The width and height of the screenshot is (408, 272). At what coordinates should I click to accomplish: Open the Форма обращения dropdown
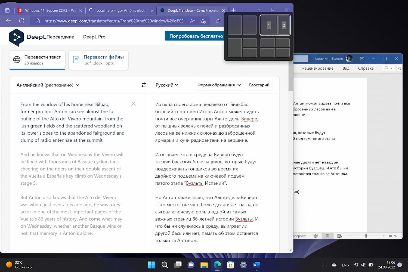[219, 85]
